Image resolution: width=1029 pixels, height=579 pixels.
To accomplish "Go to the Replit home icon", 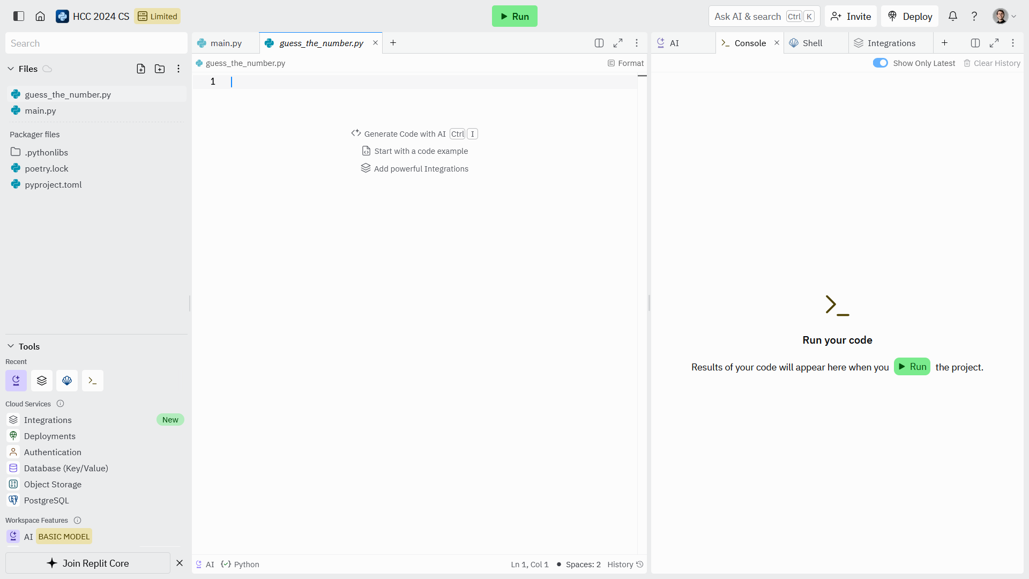I will pyautogui.click(x=40, y=16).
